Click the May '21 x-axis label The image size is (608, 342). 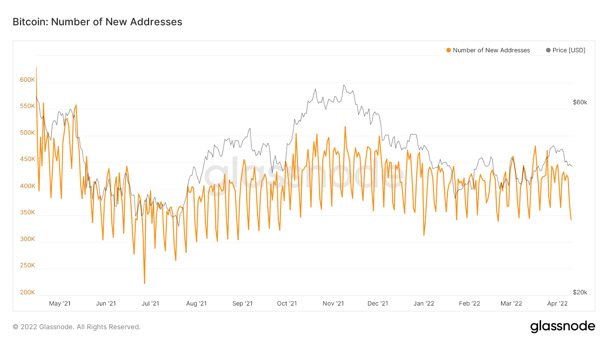point(60,303)
